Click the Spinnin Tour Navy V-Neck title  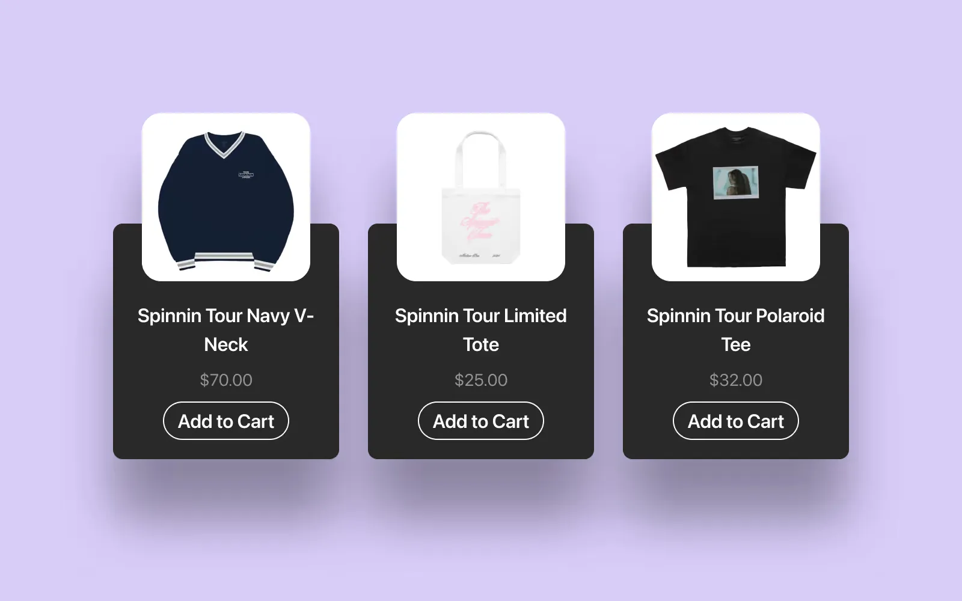(x=226, y=330)
